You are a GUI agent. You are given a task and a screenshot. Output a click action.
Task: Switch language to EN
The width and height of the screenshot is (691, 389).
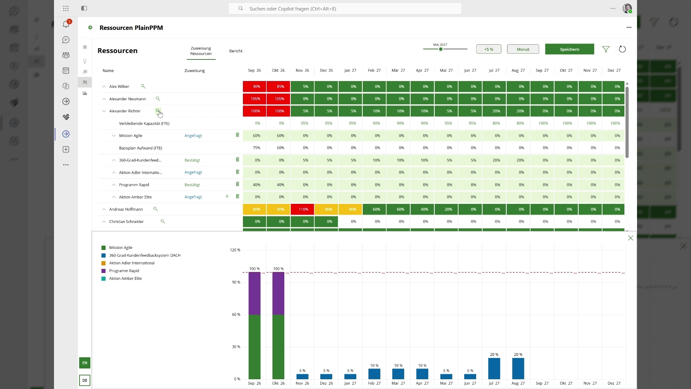tap(85, 363)
